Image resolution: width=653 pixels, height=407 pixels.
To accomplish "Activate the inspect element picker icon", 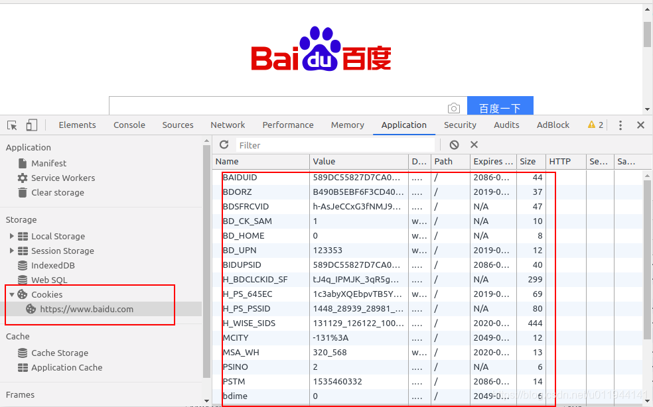I will (12, 125).
